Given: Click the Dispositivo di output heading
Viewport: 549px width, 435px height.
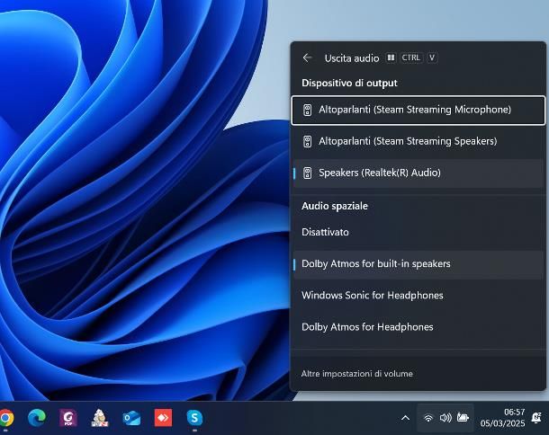Looking at the screenshot, I should [349, 84].
